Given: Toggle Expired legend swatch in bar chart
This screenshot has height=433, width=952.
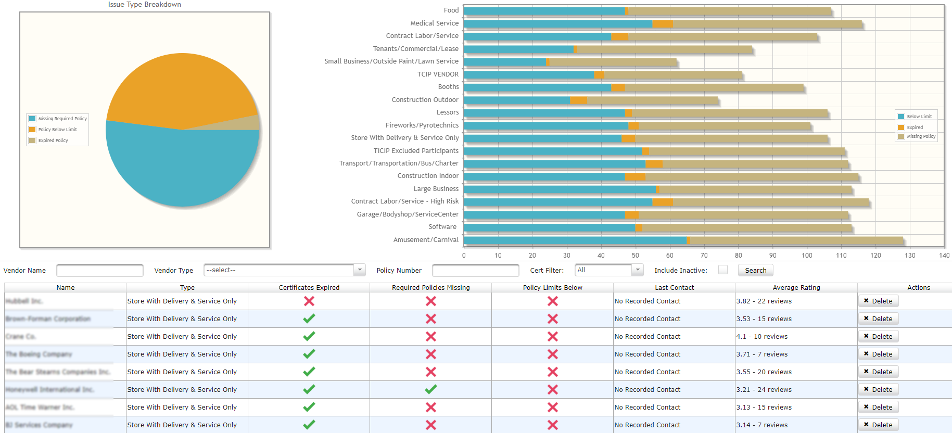Looking at the screenshot, I should (x=901, y=128).
